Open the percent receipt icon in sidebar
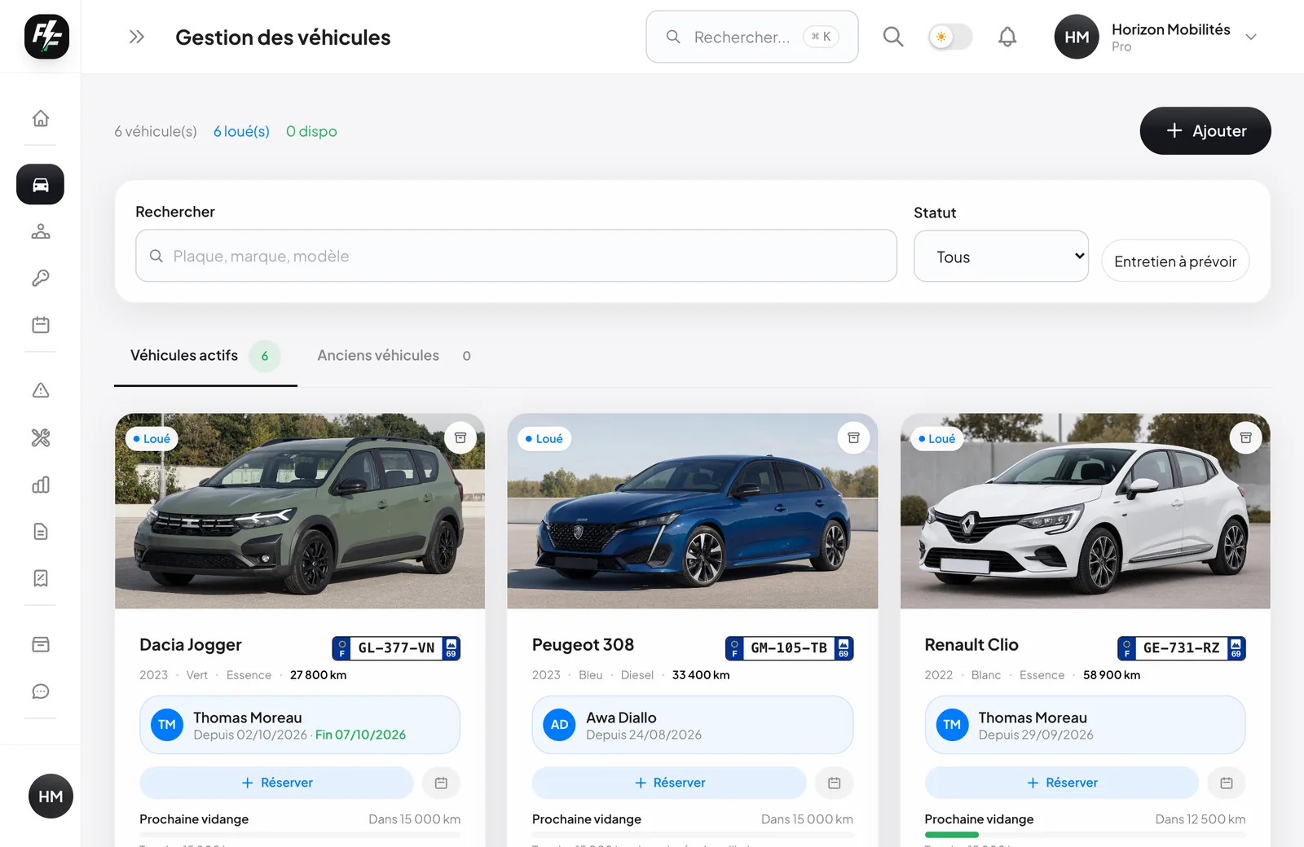1304x847 pixels. point(41,578)
